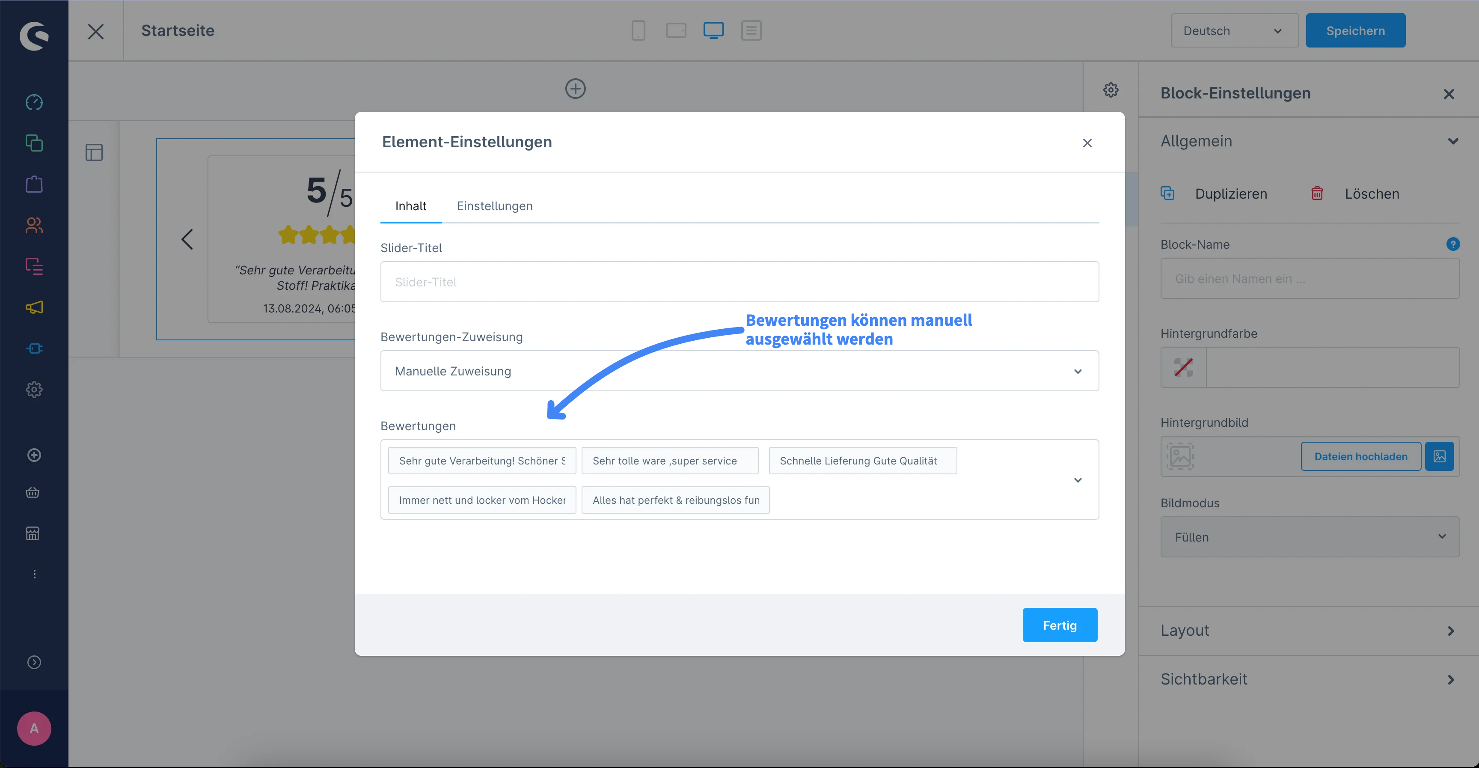Click the storefront icon in sidebar

click(33, 533)
